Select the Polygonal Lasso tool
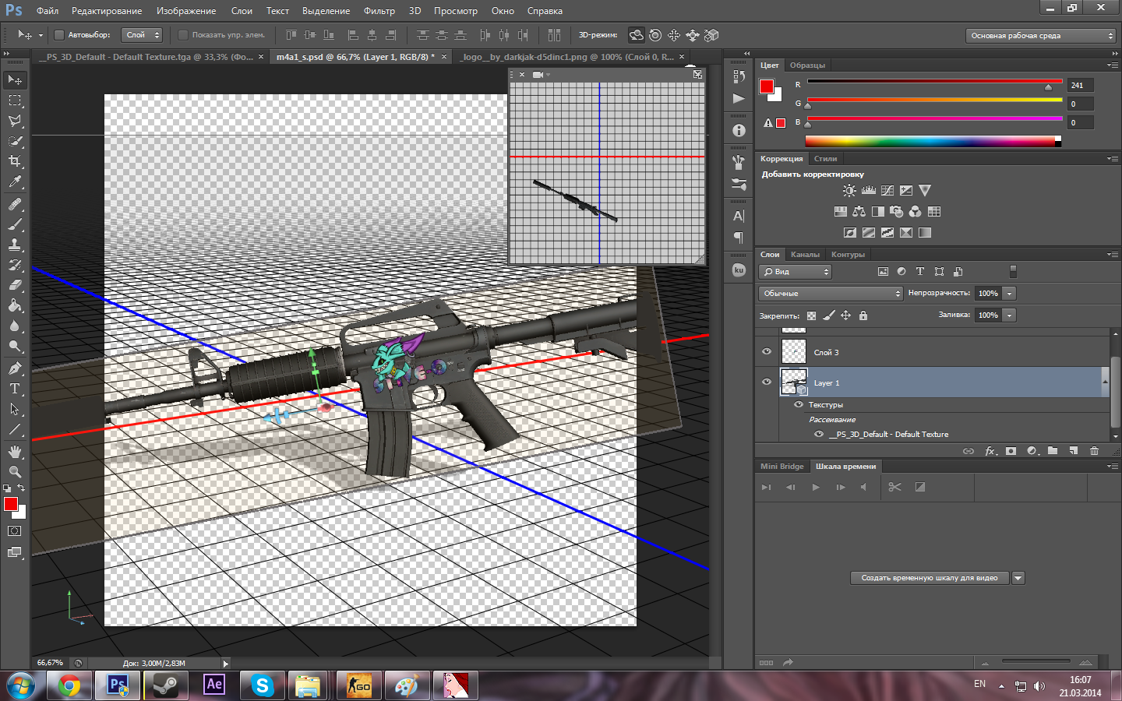Viewport: 1122px width, 701px height. 15,121
